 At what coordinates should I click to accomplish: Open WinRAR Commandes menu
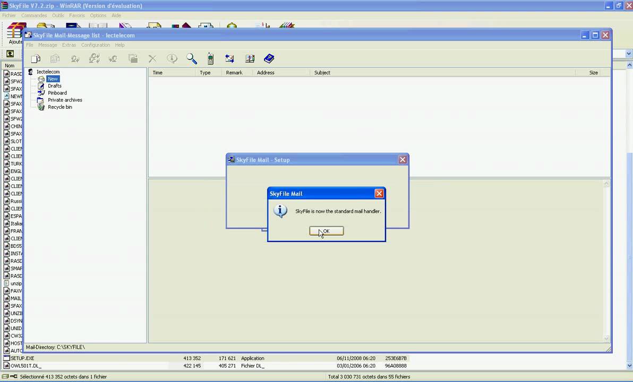[34, 15]
